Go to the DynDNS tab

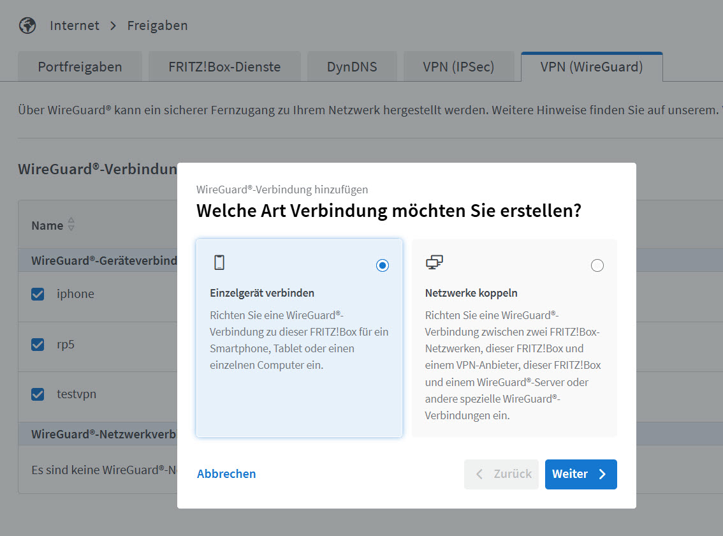[x=352, y=67]
